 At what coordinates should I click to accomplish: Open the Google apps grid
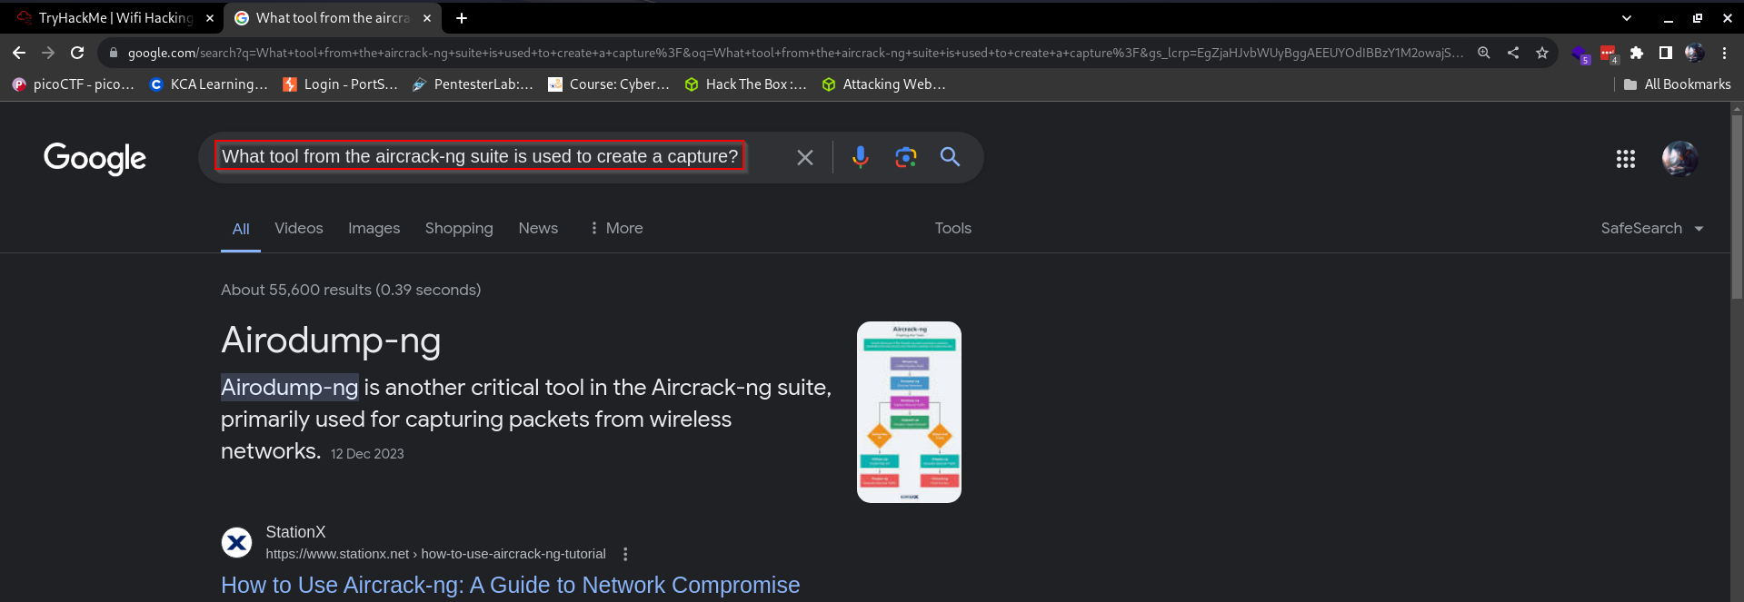(x=1626, y=159)
